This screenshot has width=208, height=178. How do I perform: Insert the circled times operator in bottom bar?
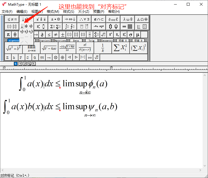[x=56, y=57]
